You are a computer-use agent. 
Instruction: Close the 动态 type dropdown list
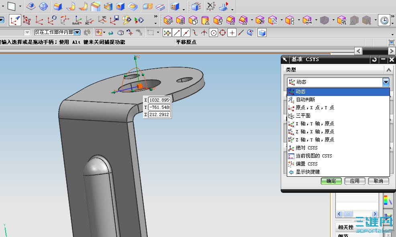click(x=386, y=82)
